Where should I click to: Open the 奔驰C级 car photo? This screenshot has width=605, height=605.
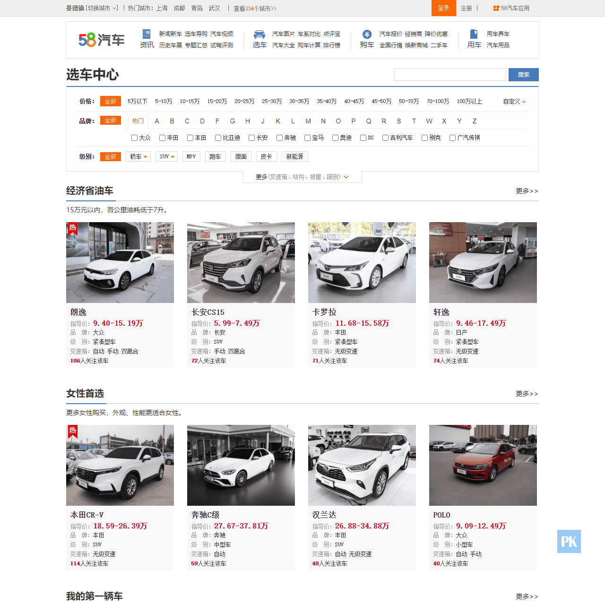point(241,465)
